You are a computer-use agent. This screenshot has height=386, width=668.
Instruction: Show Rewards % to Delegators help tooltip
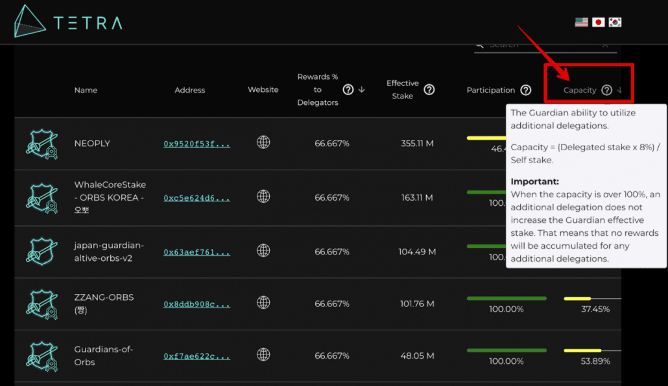click(348, 89)
